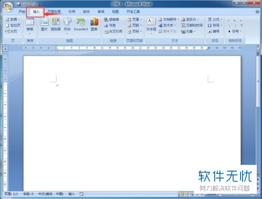The image size is (262, 199).
Task: Go to the 引用 (References) tab
Action: click(72, 12)
